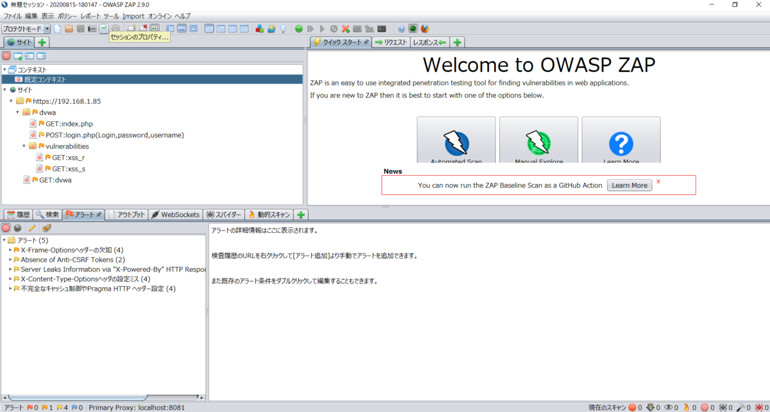Open the mode dropdown showing プロテクトモード
The width and height of the screenshot is (770, 412).
pos(26,29)
